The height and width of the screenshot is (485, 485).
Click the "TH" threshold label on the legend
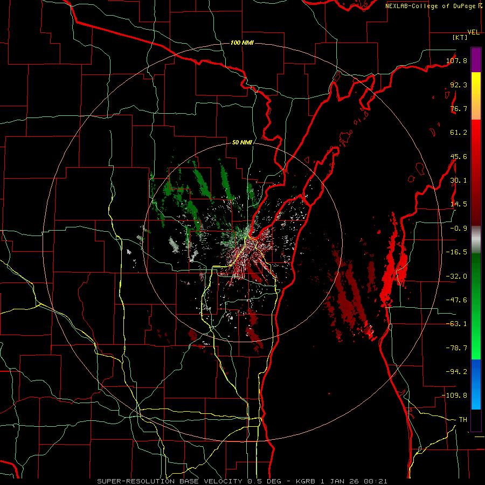tap(463, 420)
